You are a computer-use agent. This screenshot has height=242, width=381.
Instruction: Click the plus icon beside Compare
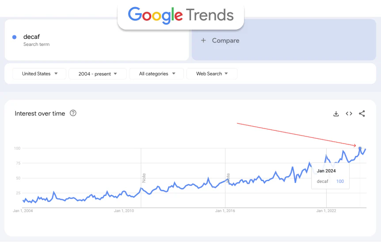coord(203,40)
